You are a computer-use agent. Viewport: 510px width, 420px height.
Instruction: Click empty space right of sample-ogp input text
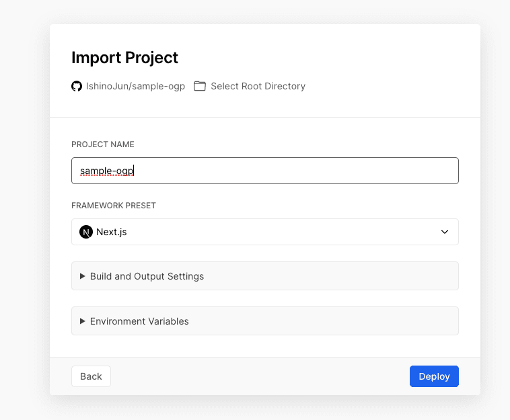(303, 171)
